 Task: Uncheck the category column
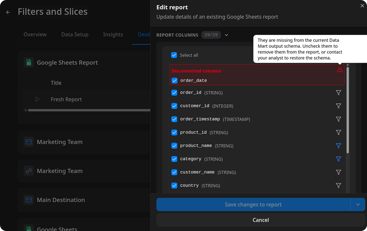click(x=174, y=159)
